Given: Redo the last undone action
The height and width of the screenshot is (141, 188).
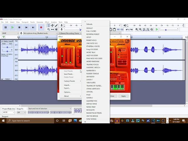Looking at the screenshot, I should pyautogui.click(x=131, y=29).
